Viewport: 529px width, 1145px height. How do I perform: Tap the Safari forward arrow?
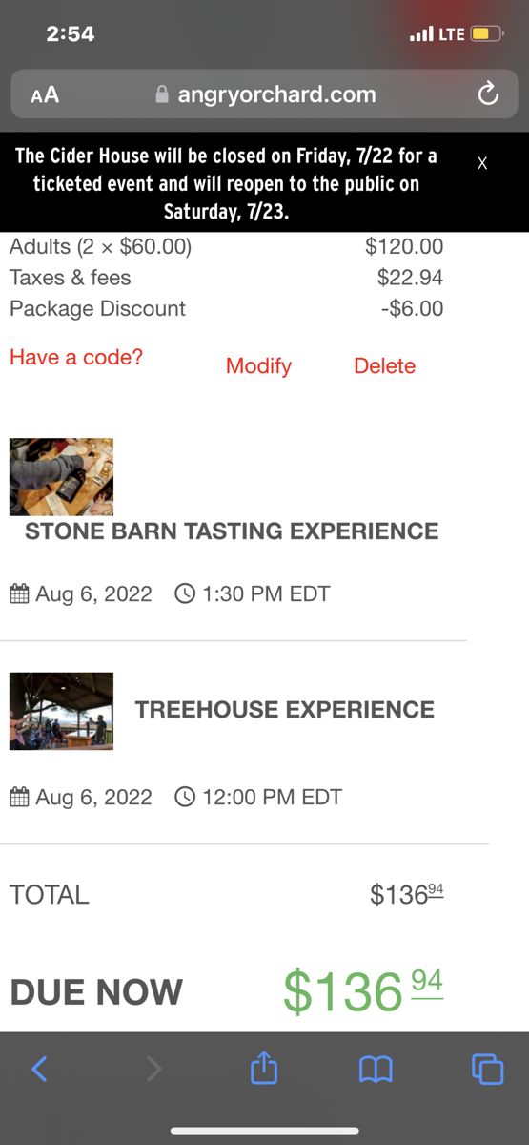153,1069
